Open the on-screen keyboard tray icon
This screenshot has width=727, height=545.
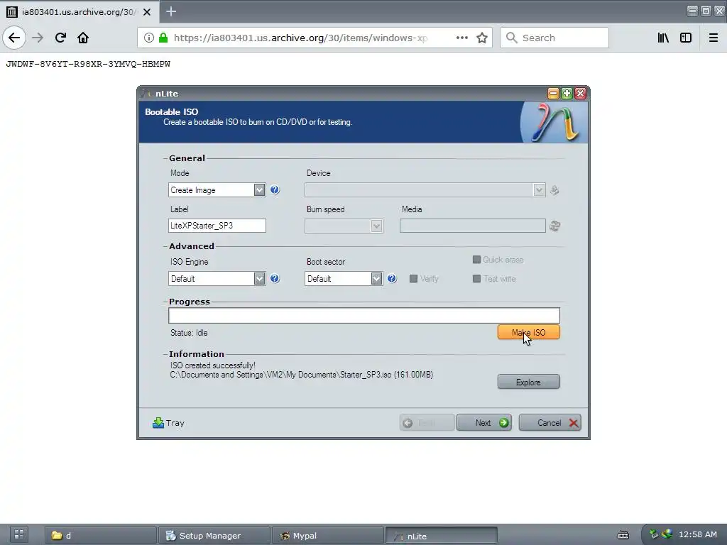coord(623,535)
